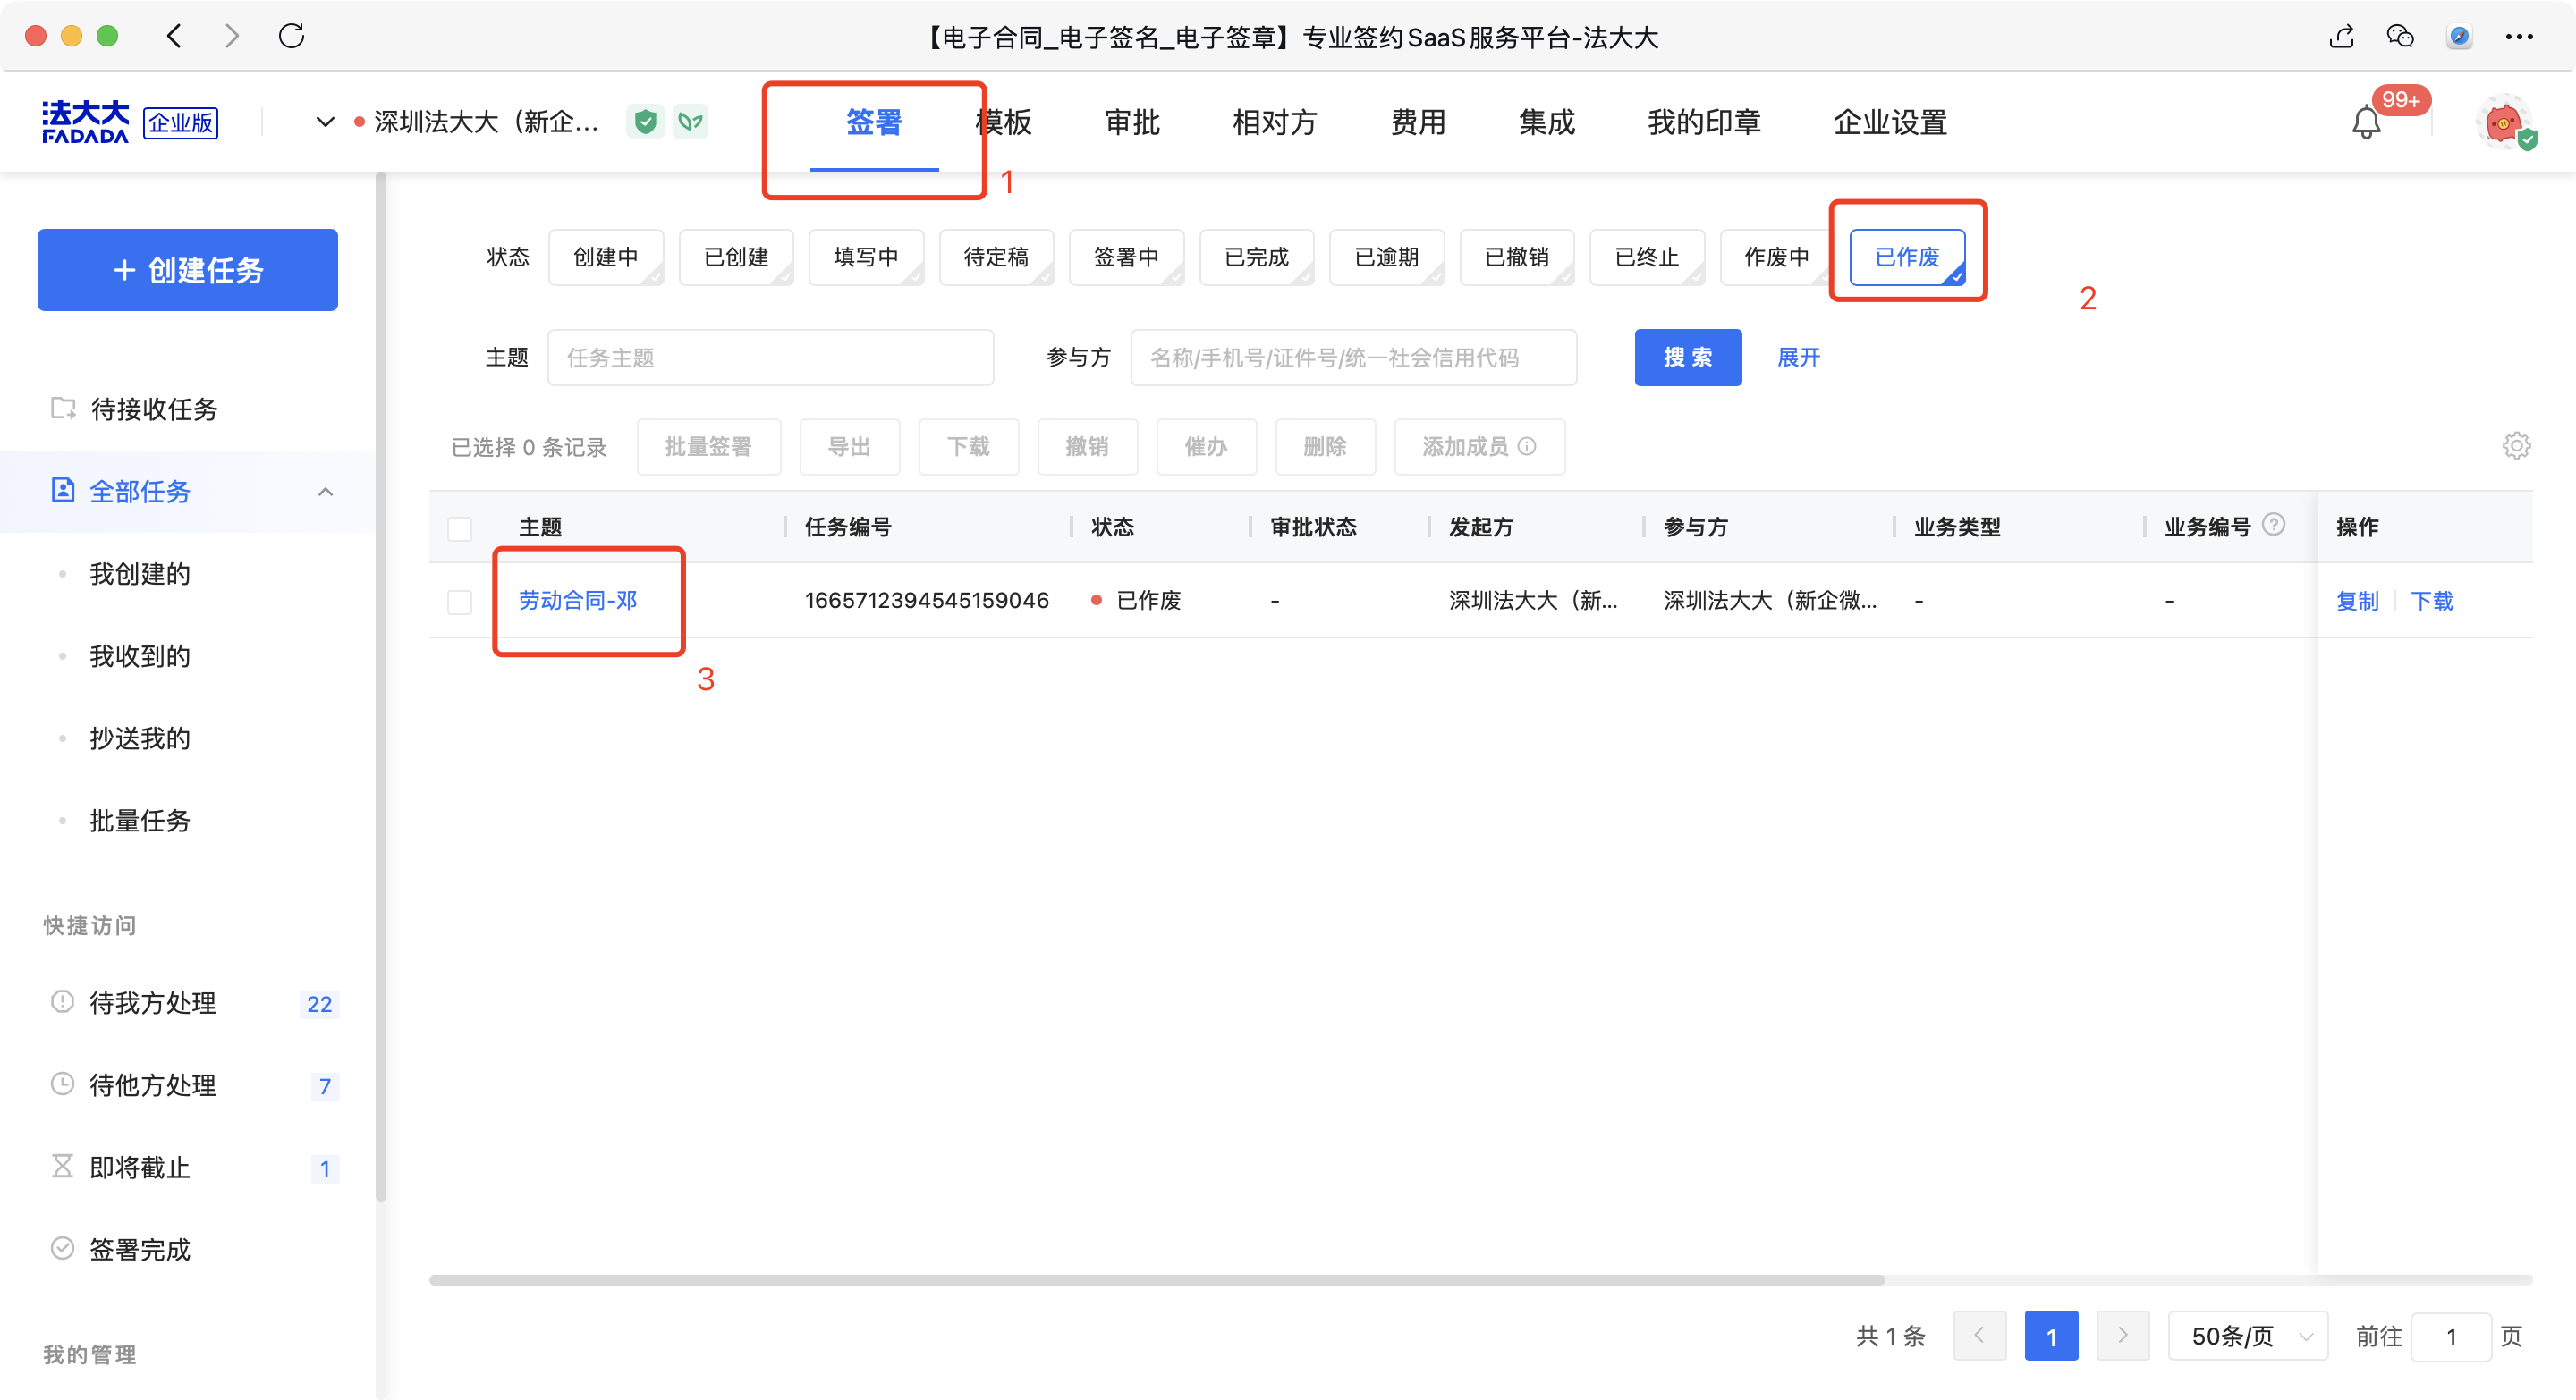Image resolution: width=2576 pixels, height=1400 pixels.
Task: Expand the company switcher dropdown arrow
Action: pos(325,122)
